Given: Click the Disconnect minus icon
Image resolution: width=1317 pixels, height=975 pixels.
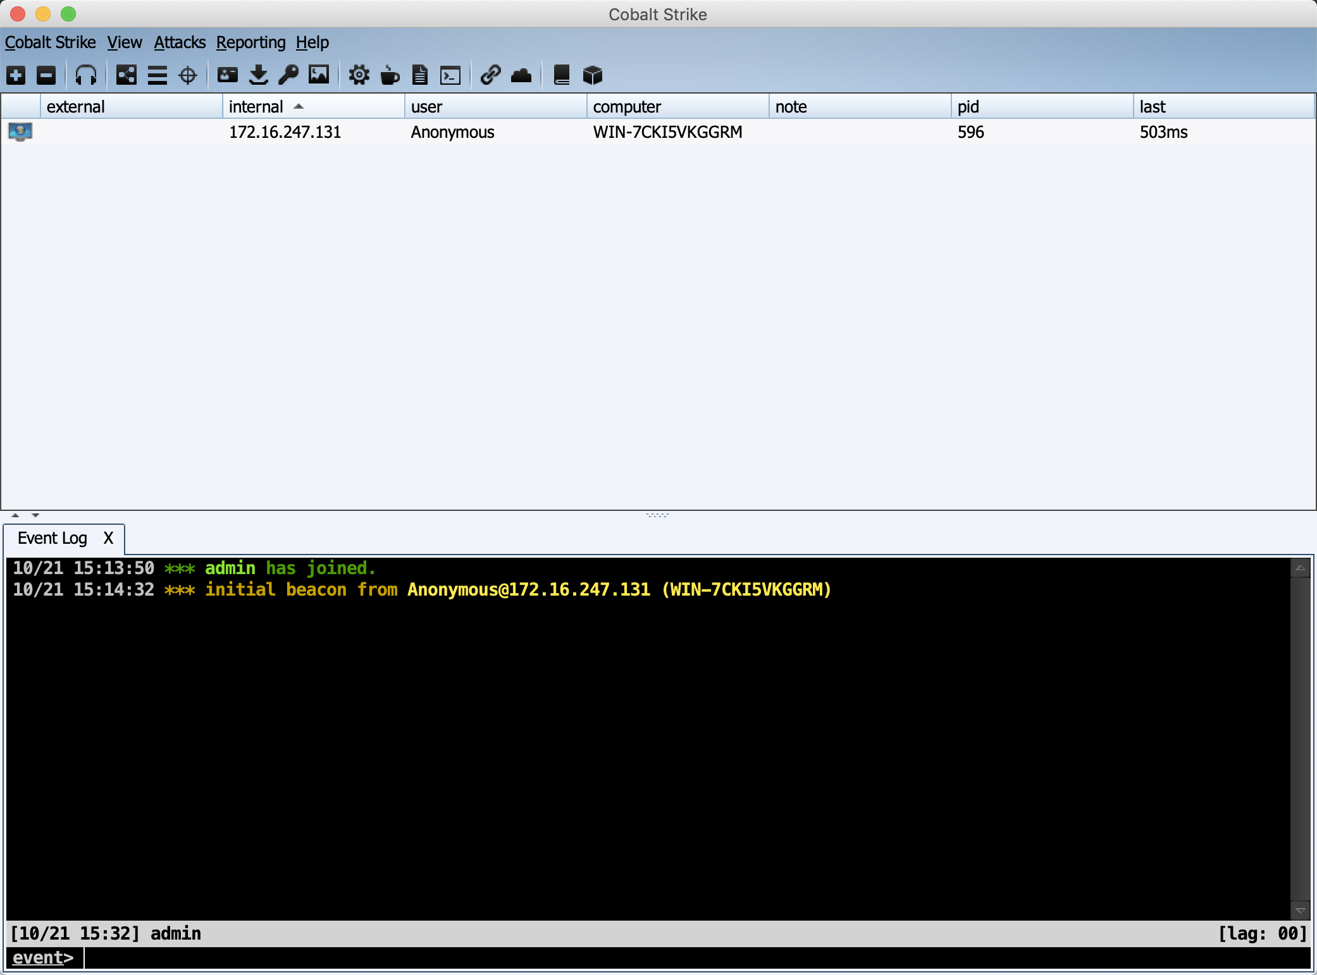Looking at the screenshot, I should (x=46, y=75).
